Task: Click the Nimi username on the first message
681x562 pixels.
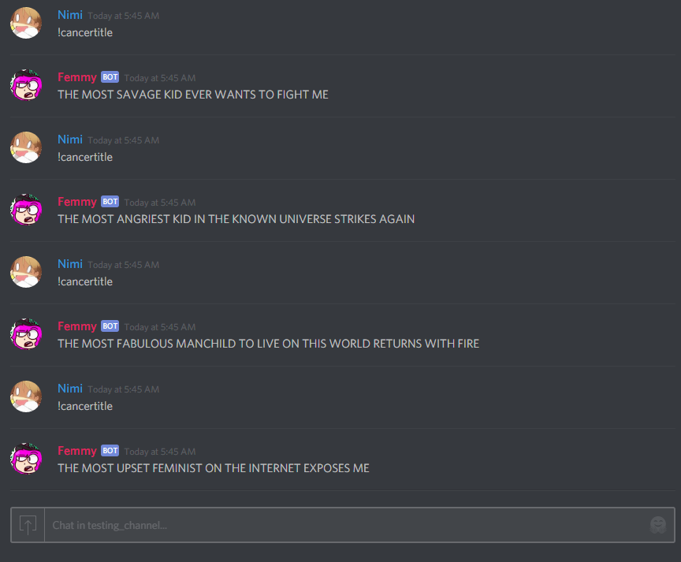Action: tap(70, 15)
